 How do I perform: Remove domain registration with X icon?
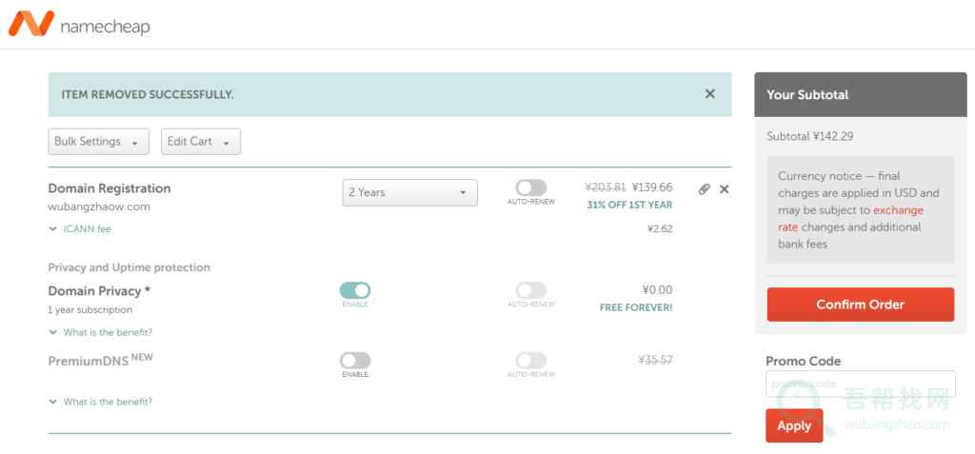tap(725, 189)
